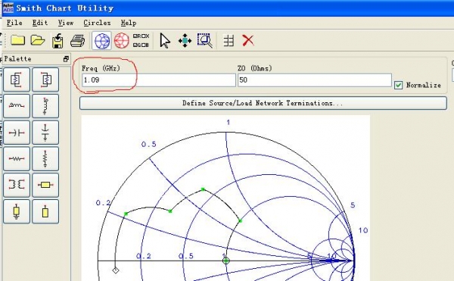Insert a transformer from the palette
The height and width of the screenshot is (281, 454).
pos(17,185)
